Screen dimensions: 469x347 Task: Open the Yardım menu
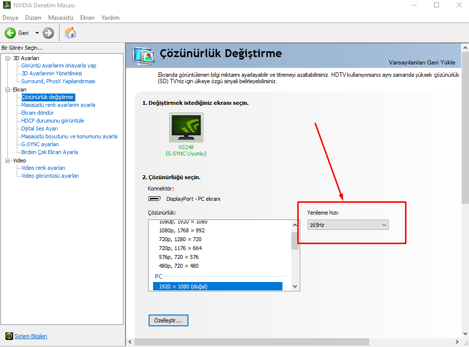pos(110,18)
